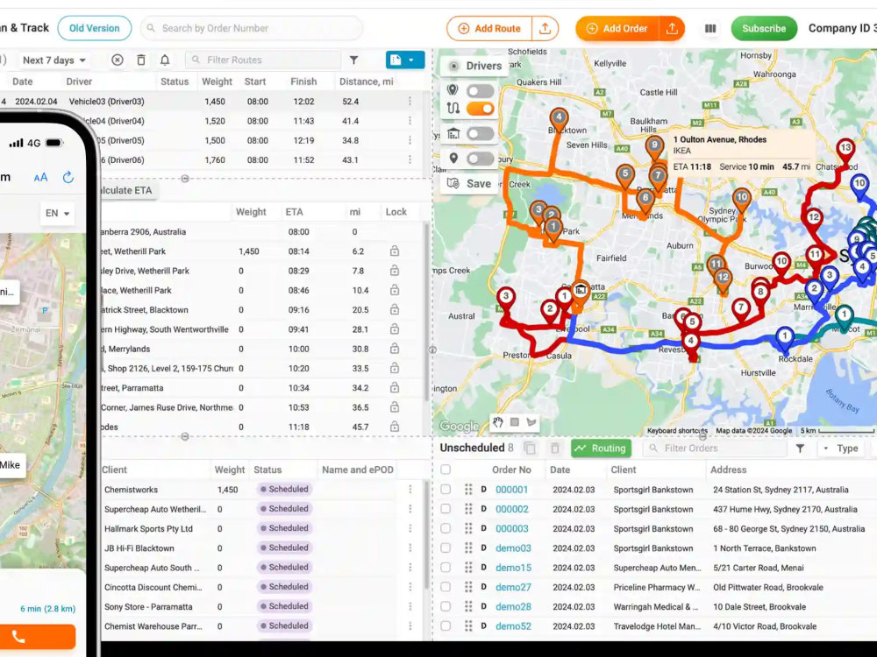
Task: Select the polygon selection tool on map
Action: click(x=531, y=422)
